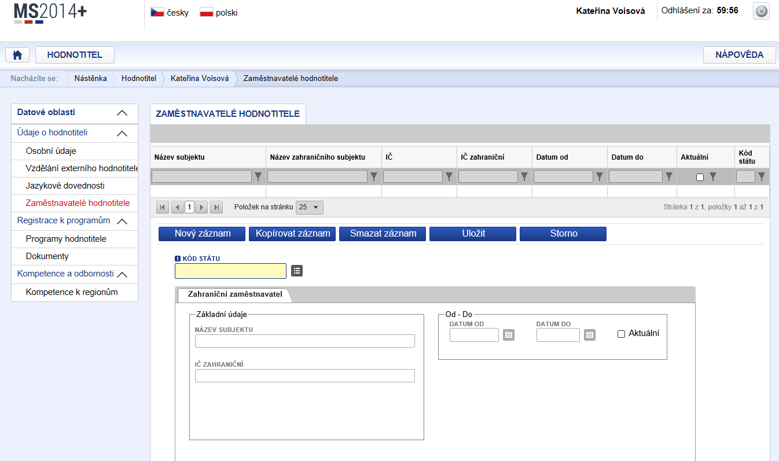Click Uložit button
The height and width of the screenshot is (461, 779).
tap(473, 234)
